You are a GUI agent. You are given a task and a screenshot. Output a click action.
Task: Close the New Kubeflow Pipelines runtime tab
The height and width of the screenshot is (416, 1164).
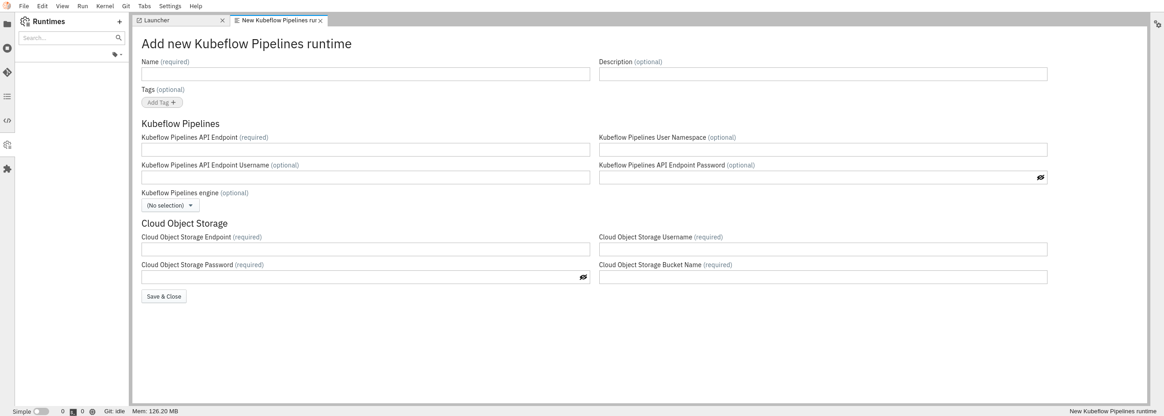(x=320, y=21)
